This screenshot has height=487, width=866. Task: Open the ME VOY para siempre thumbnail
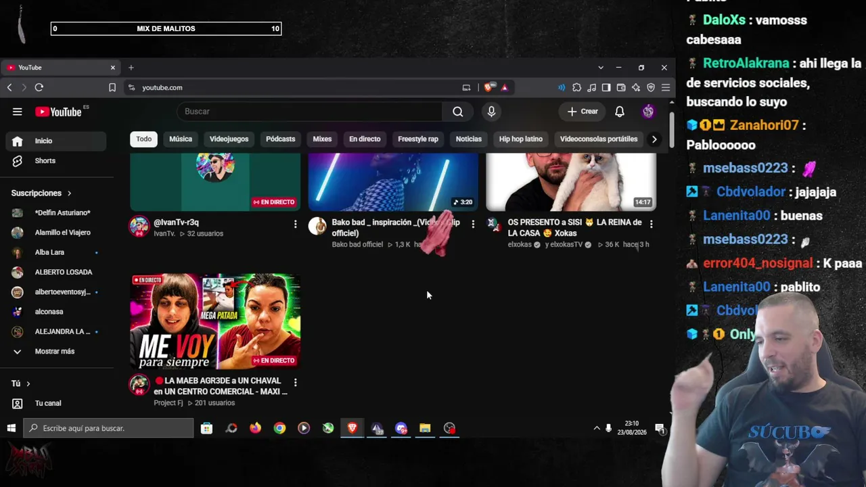pos(215,321)
